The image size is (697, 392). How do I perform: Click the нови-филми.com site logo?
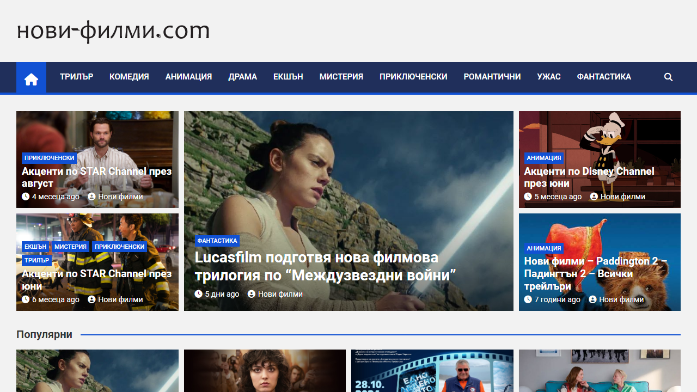click(113, 31)
